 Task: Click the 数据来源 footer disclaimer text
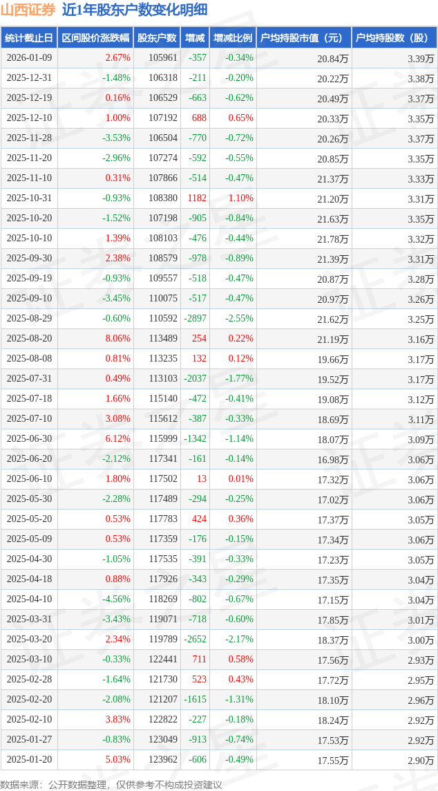coord(111,784)
